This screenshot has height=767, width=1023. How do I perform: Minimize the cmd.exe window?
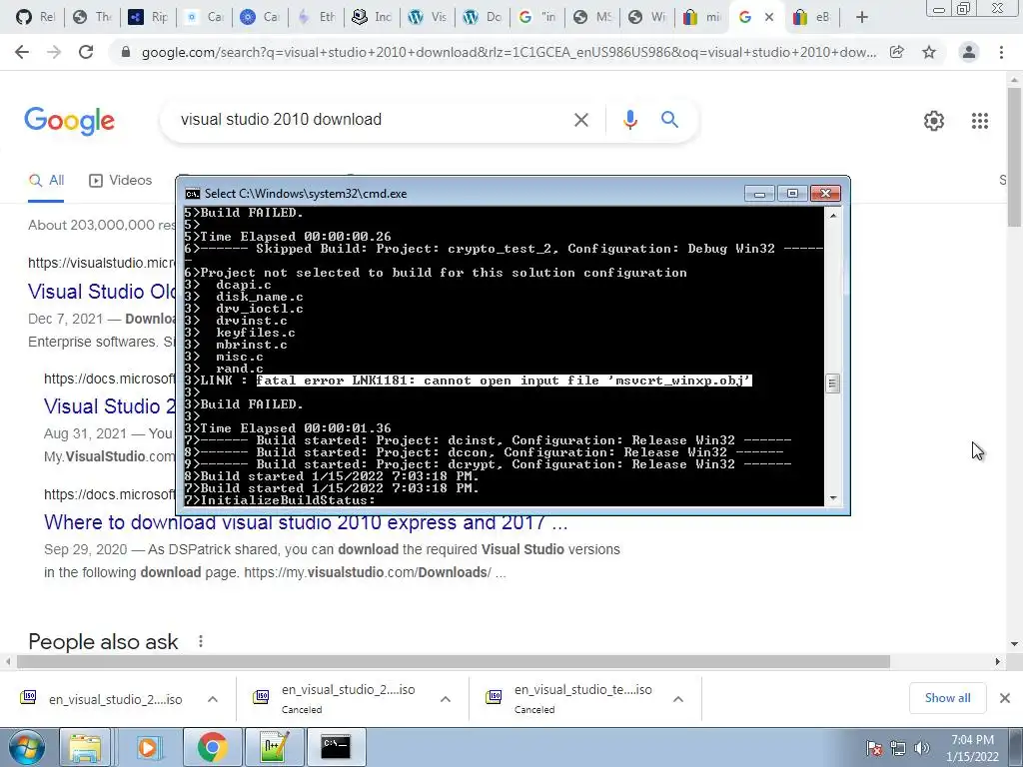[759, 194]
